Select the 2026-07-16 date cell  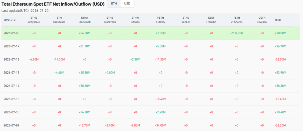click(11, 59)
